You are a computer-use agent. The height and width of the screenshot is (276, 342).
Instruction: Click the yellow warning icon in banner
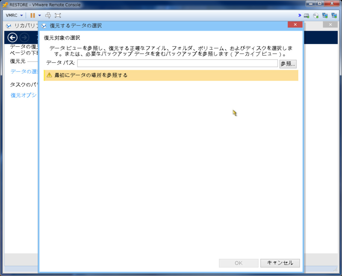pyautogui.click(x=49, y=75)
